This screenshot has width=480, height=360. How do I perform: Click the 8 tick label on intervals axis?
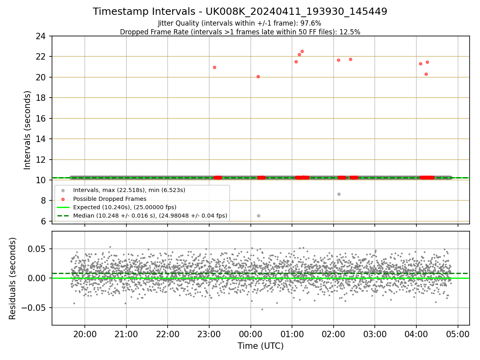pos(44,201)
